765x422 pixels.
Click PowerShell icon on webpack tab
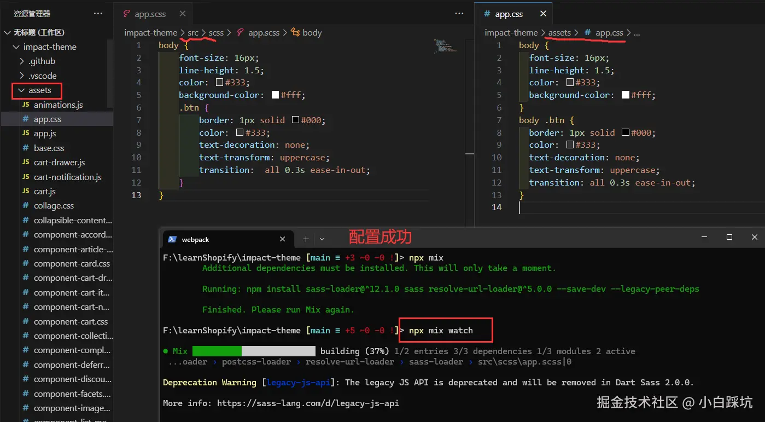coord(172,239)
